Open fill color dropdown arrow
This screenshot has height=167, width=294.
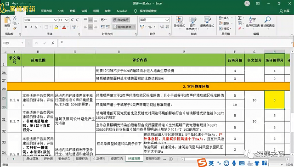coord(60,27)
